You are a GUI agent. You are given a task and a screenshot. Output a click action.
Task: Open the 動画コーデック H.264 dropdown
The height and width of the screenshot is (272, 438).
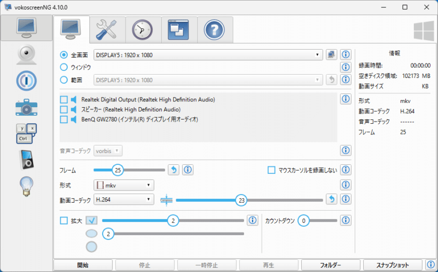[x=124, y=199]
